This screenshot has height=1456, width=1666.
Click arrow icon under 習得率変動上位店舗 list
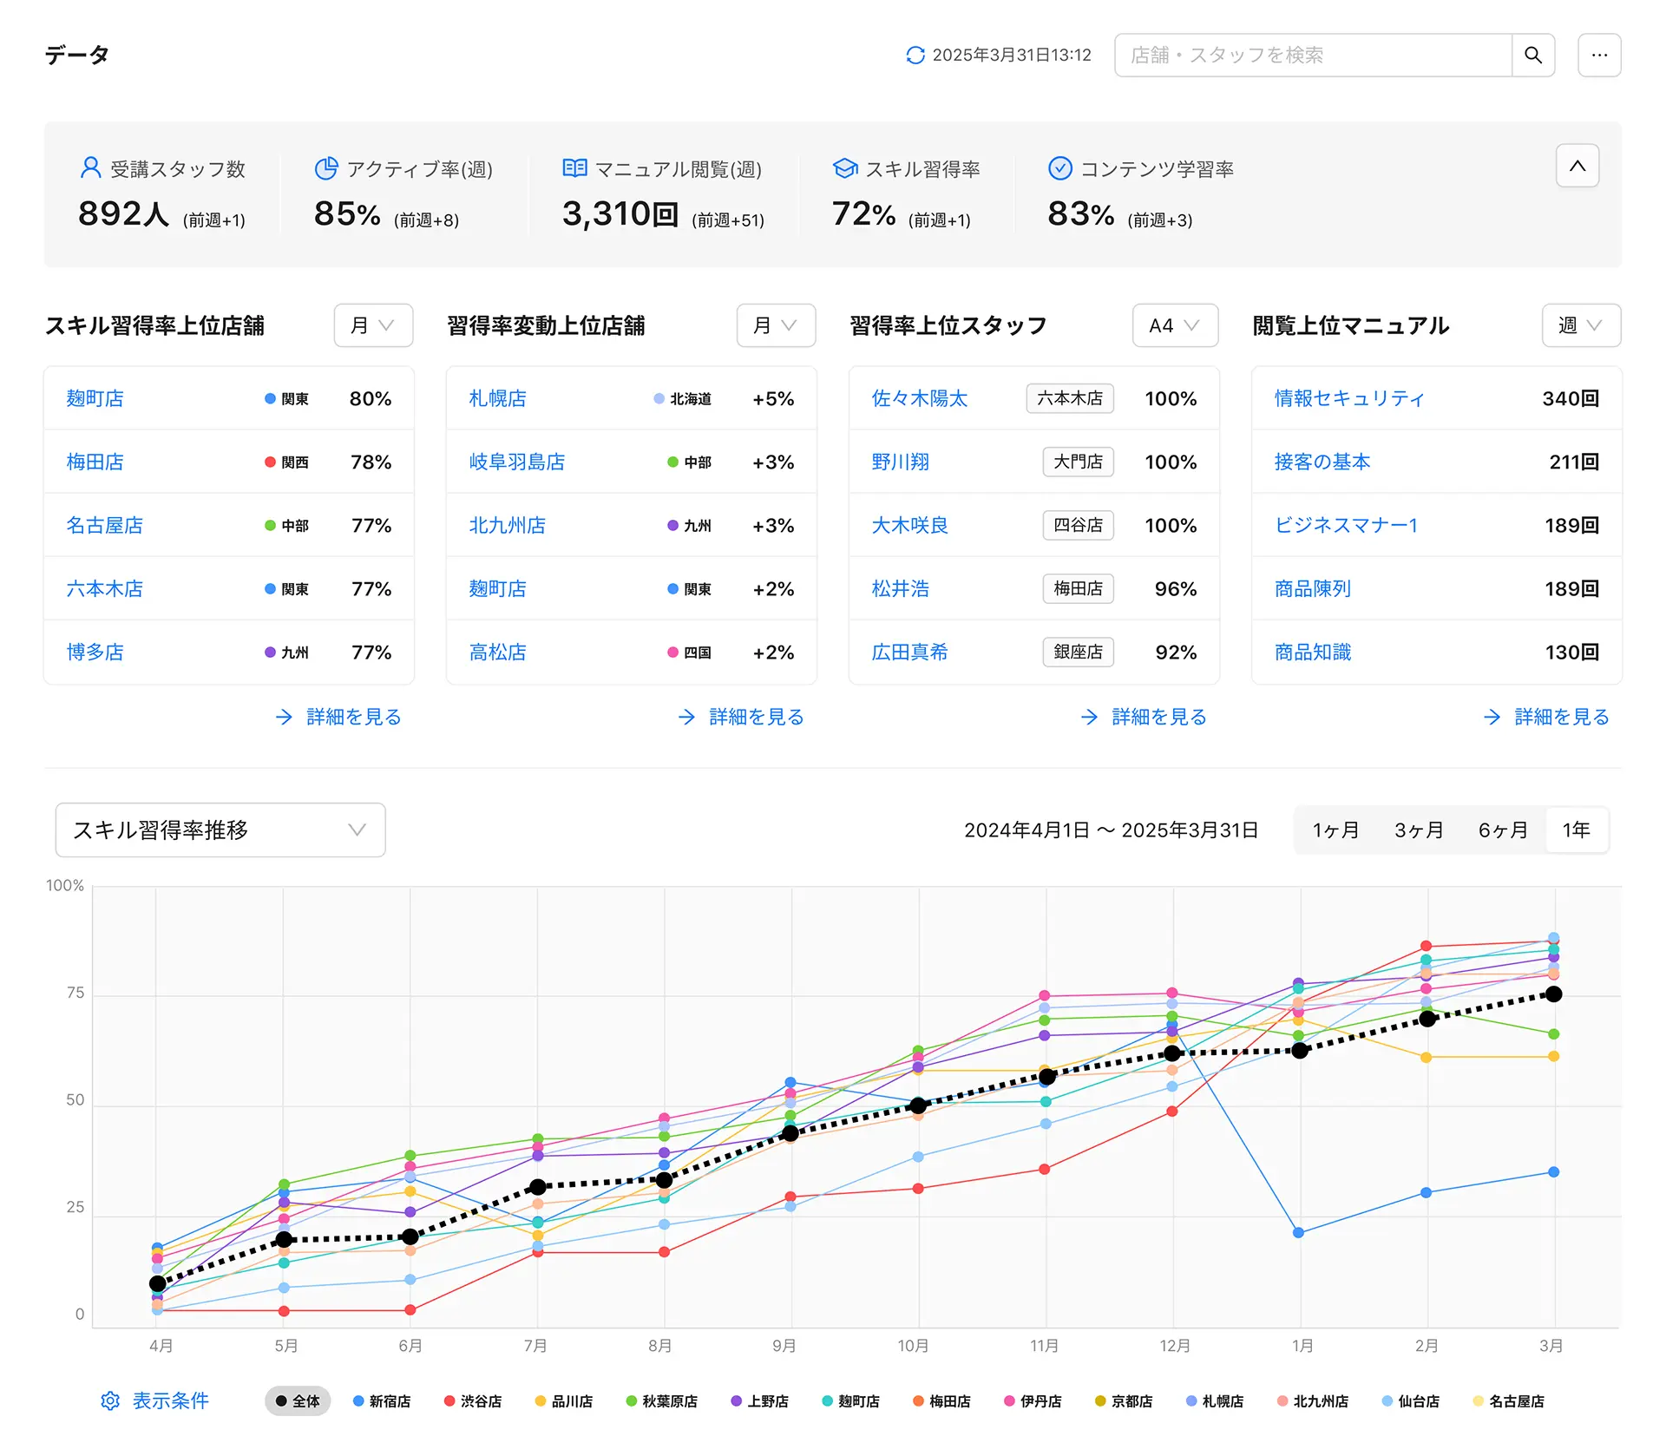(x=686, y=717)
